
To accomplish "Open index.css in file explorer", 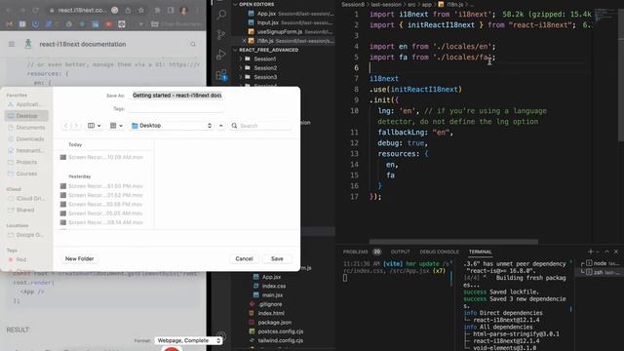I will [274, 286].
